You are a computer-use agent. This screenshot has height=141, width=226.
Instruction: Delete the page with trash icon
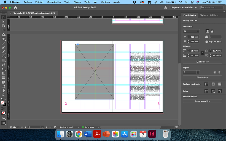tap(219, 72)
